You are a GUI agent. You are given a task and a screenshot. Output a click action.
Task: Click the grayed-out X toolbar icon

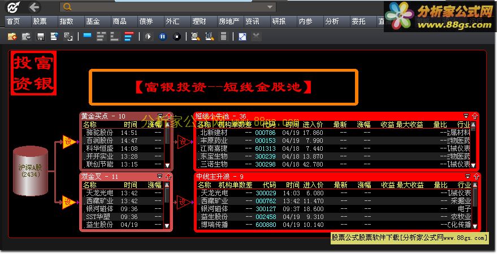point(256,37)
